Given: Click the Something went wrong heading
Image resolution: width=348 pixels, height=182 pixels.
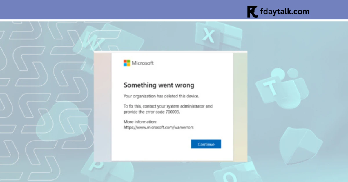Looking at the screenshot, I should click(159, 85).
